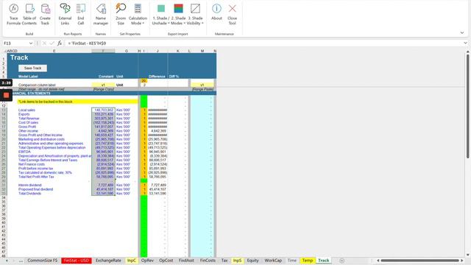Jump to End Cell
471x265 pixels.
click(81, 14)
